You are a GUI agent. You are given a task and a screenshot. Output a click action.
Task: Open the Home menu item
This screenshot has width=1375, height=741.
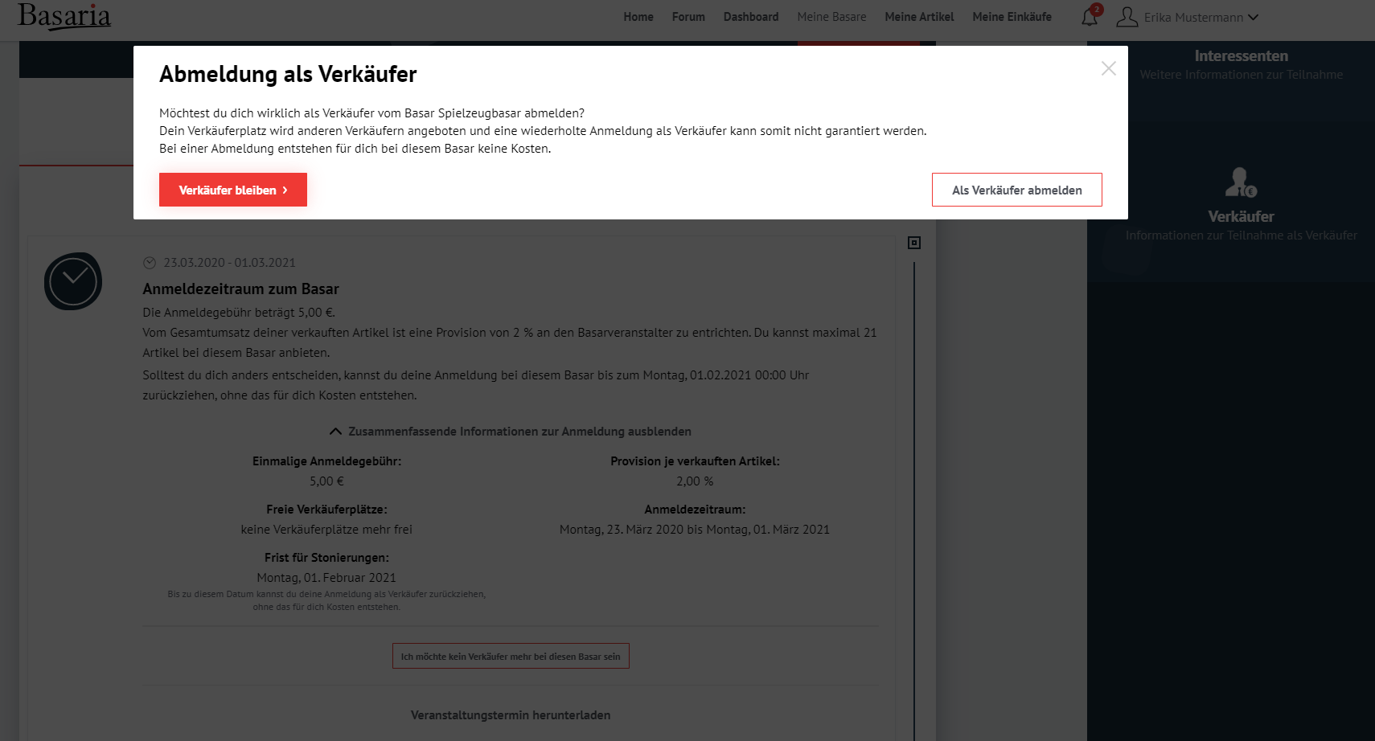pyautogui.click(x=638, y=17)
